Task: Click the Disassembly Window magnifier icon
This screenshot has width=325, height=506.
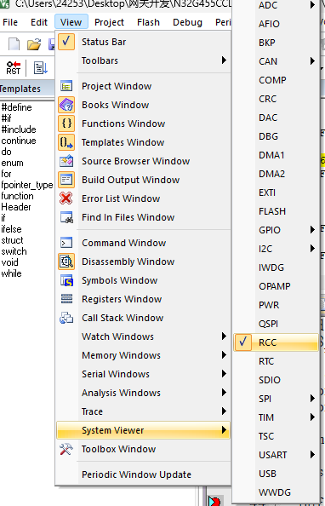Action: (x=66, y=262)
